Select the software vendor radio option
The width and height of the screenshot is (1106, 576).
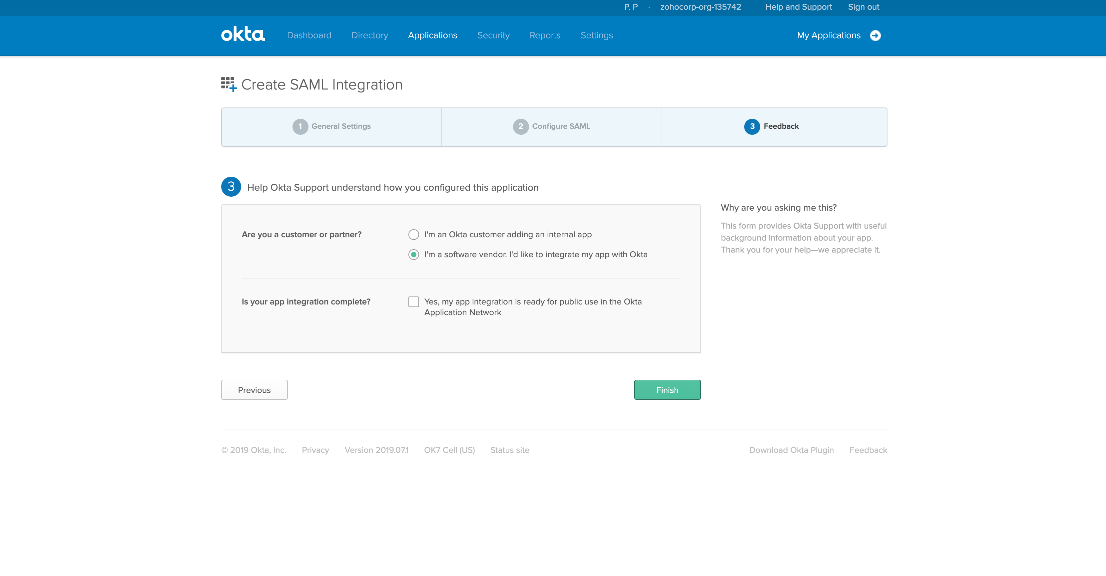coord(413,255)
